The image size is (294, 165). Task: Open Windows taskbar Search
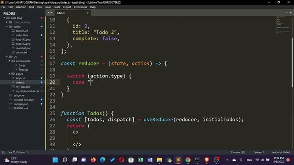point(65,160)
